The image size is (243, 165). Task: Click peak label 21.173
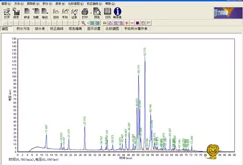(69, 133)
